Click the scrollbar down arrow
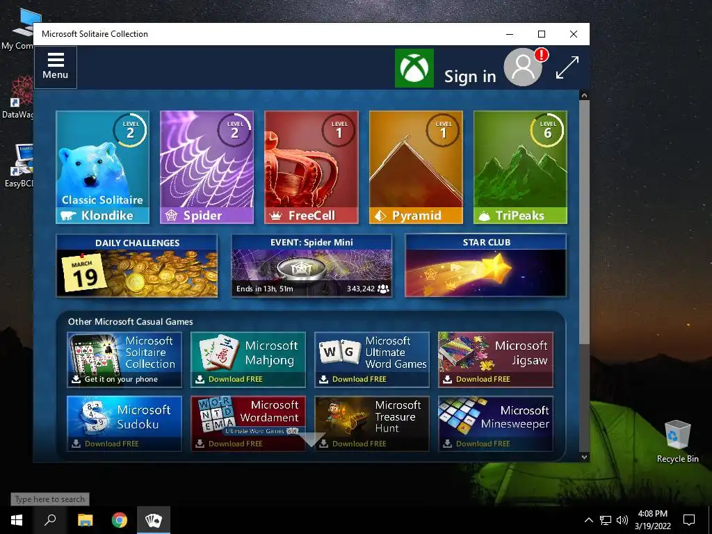Image resolution: width=712 pixels, height=534 pixels. (x=584, y=458)
